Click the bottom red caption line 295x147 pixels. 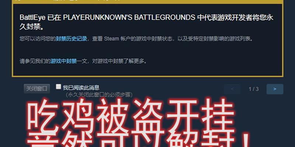(138, 141)
